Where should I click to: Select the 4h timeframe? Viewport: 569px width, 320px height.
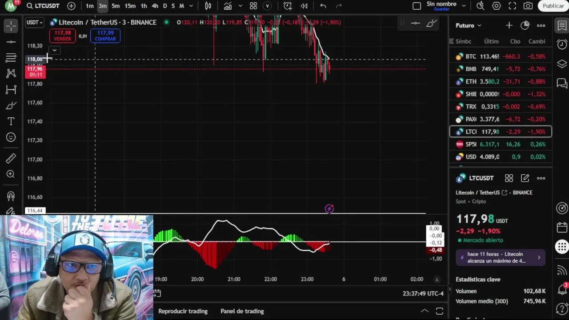[155, 6]
